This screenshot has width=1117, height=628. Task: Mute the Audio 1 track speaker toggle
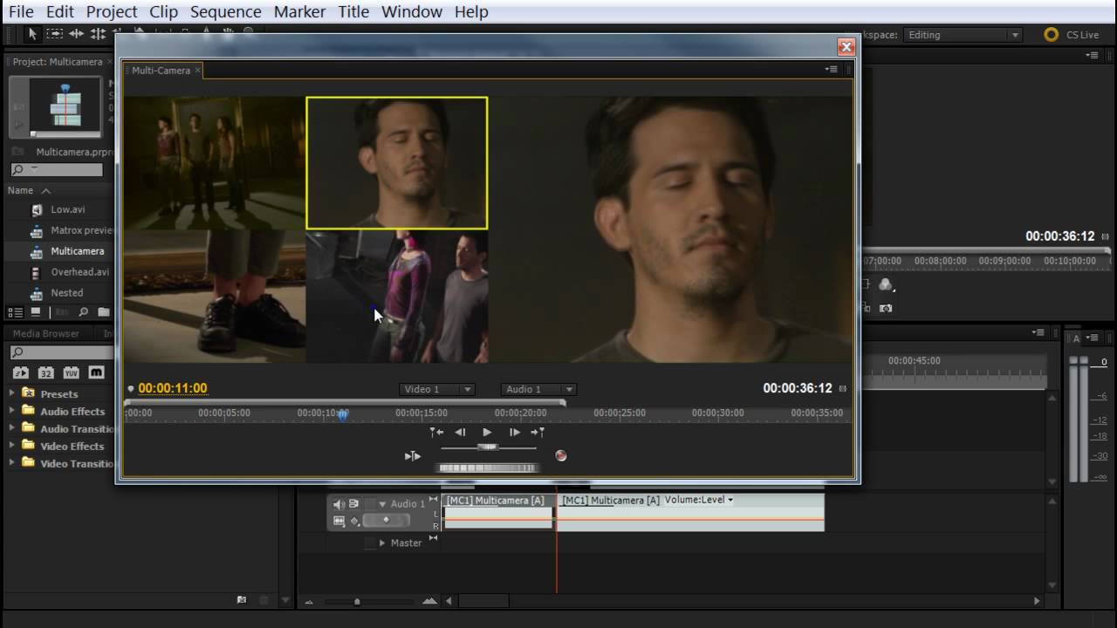339,504
